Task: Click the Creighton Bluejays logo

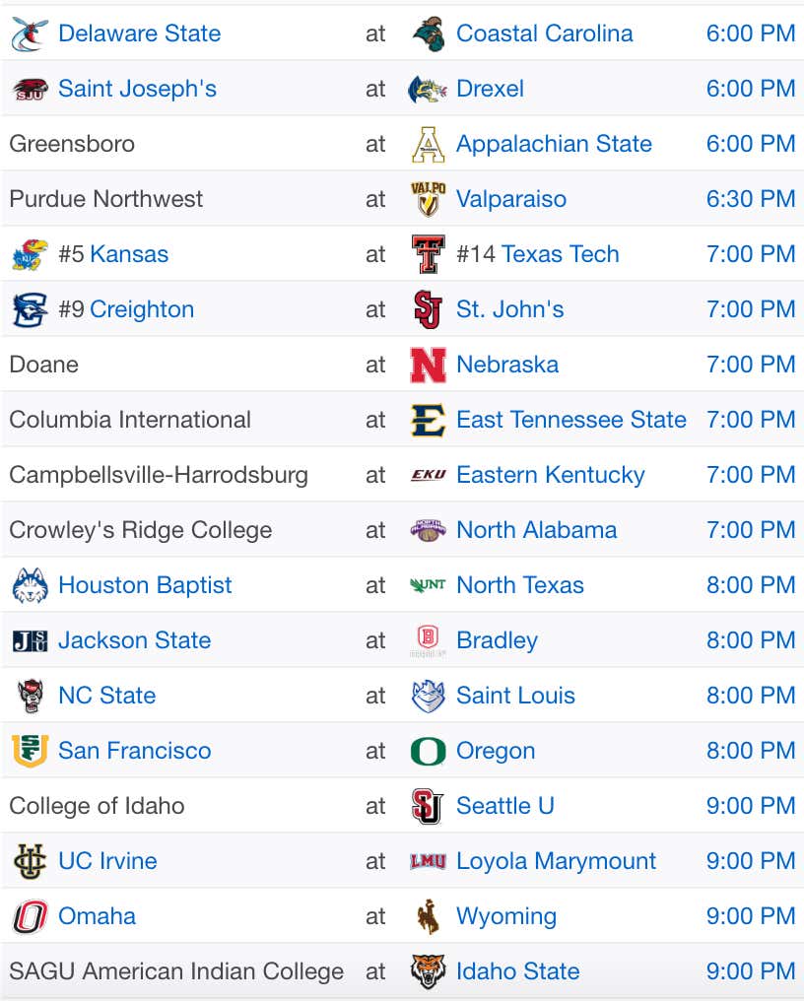Action: 30,309
